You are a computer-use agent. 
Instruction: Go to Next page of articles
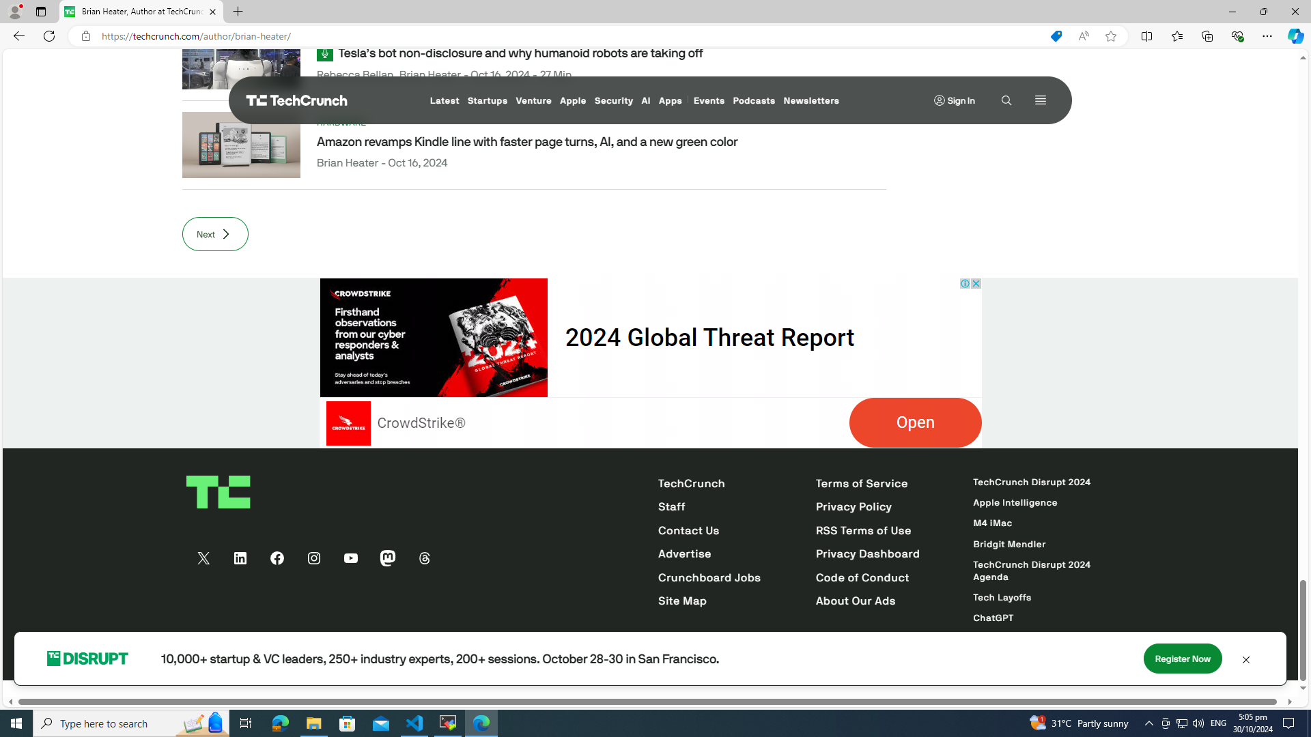(215, 234)
